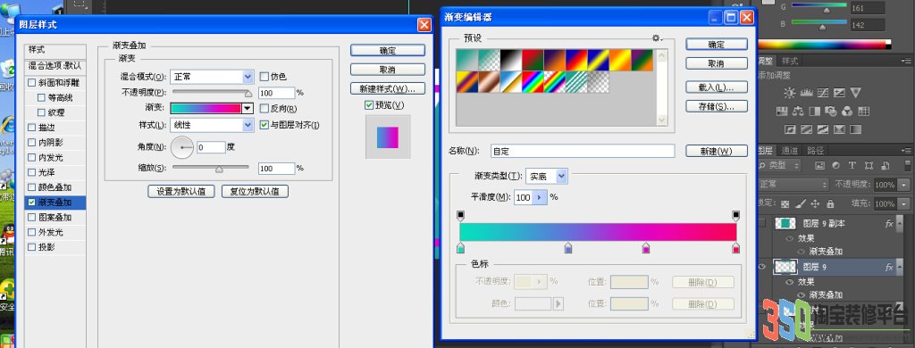Click 存储(S)... to save gradients
The width and height of the screenshot is (915, 348).
click(717, 106)
